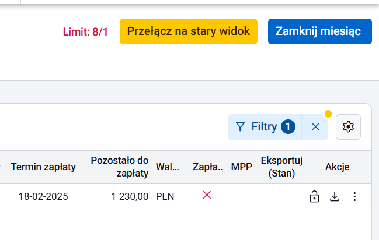Image resolution: width=379 pixels, height=240 pixels.
Task: Open the three-dot actions menu for the row
Action: [354, 197]
